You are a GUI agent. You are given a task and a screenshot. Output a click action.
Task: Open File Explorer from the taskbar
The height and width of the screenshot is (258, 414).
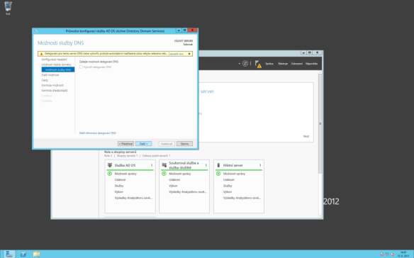click(37, 254)
